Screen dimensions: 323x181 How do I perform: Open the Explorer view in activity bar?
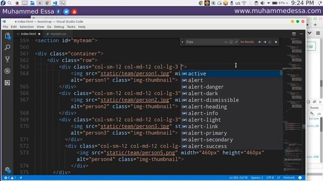(8, 36)
